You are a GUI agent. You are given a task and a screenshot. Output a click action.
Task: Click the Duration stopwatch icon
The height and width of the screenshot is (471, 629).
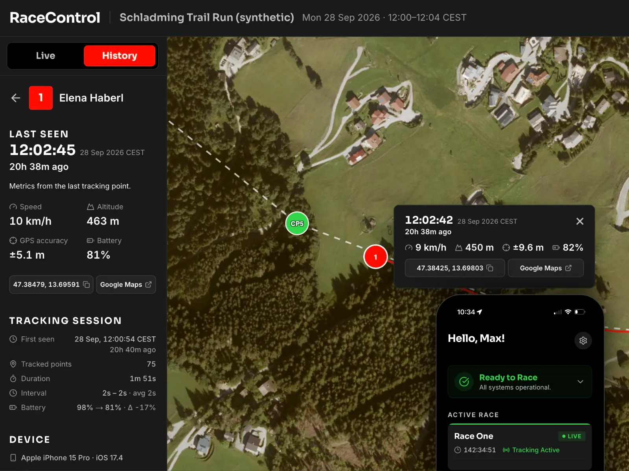click(13, 379)
